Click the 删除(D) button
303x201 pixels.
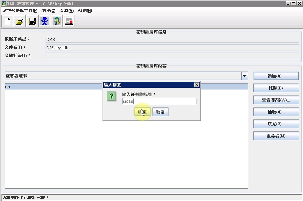click(276, 88)
